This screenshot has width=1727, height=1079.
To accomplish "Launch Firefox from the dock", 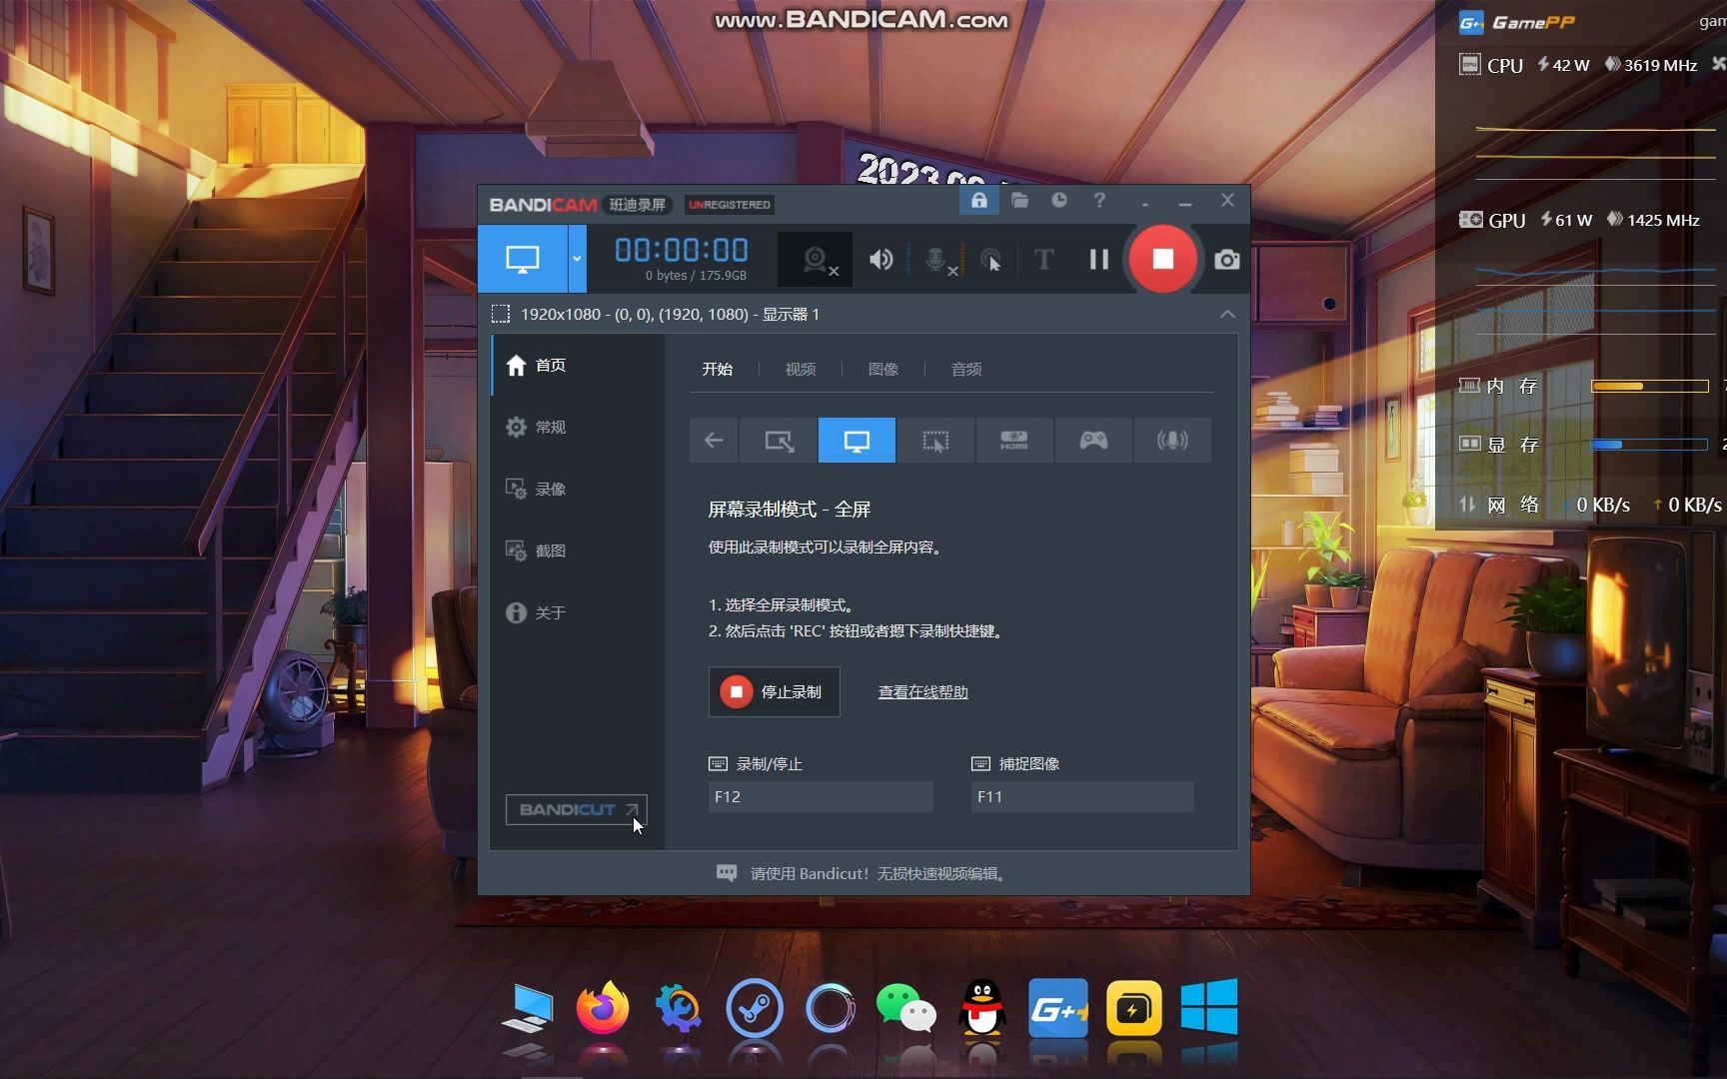I will (603, 1009).
